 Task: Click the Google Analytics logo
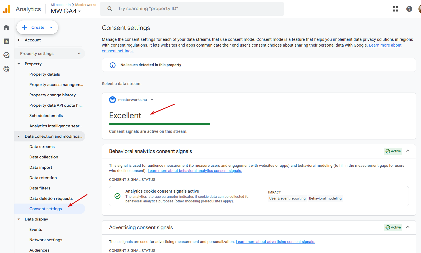6,9
